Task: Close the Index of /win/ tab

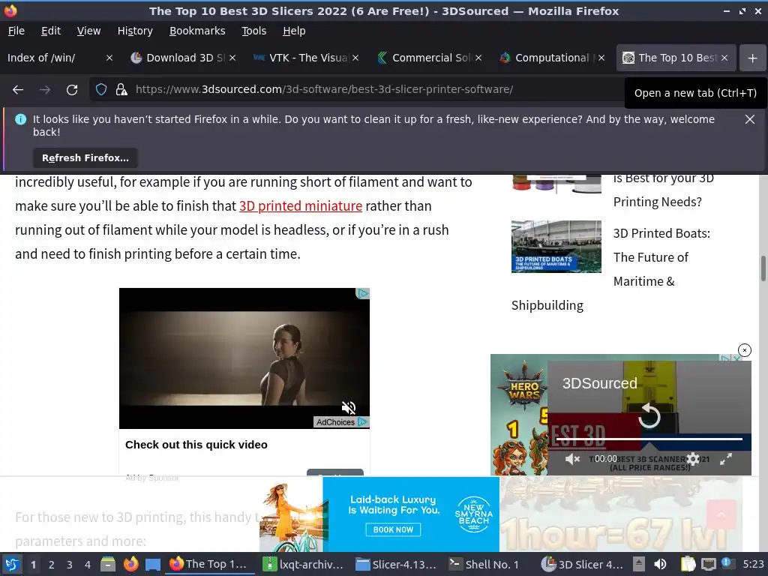Action: click(109, 58)
